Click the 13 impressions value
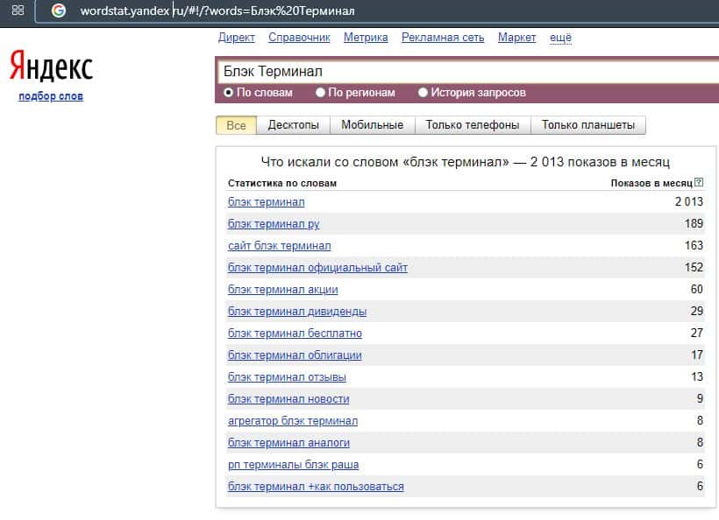 point(697,376)
